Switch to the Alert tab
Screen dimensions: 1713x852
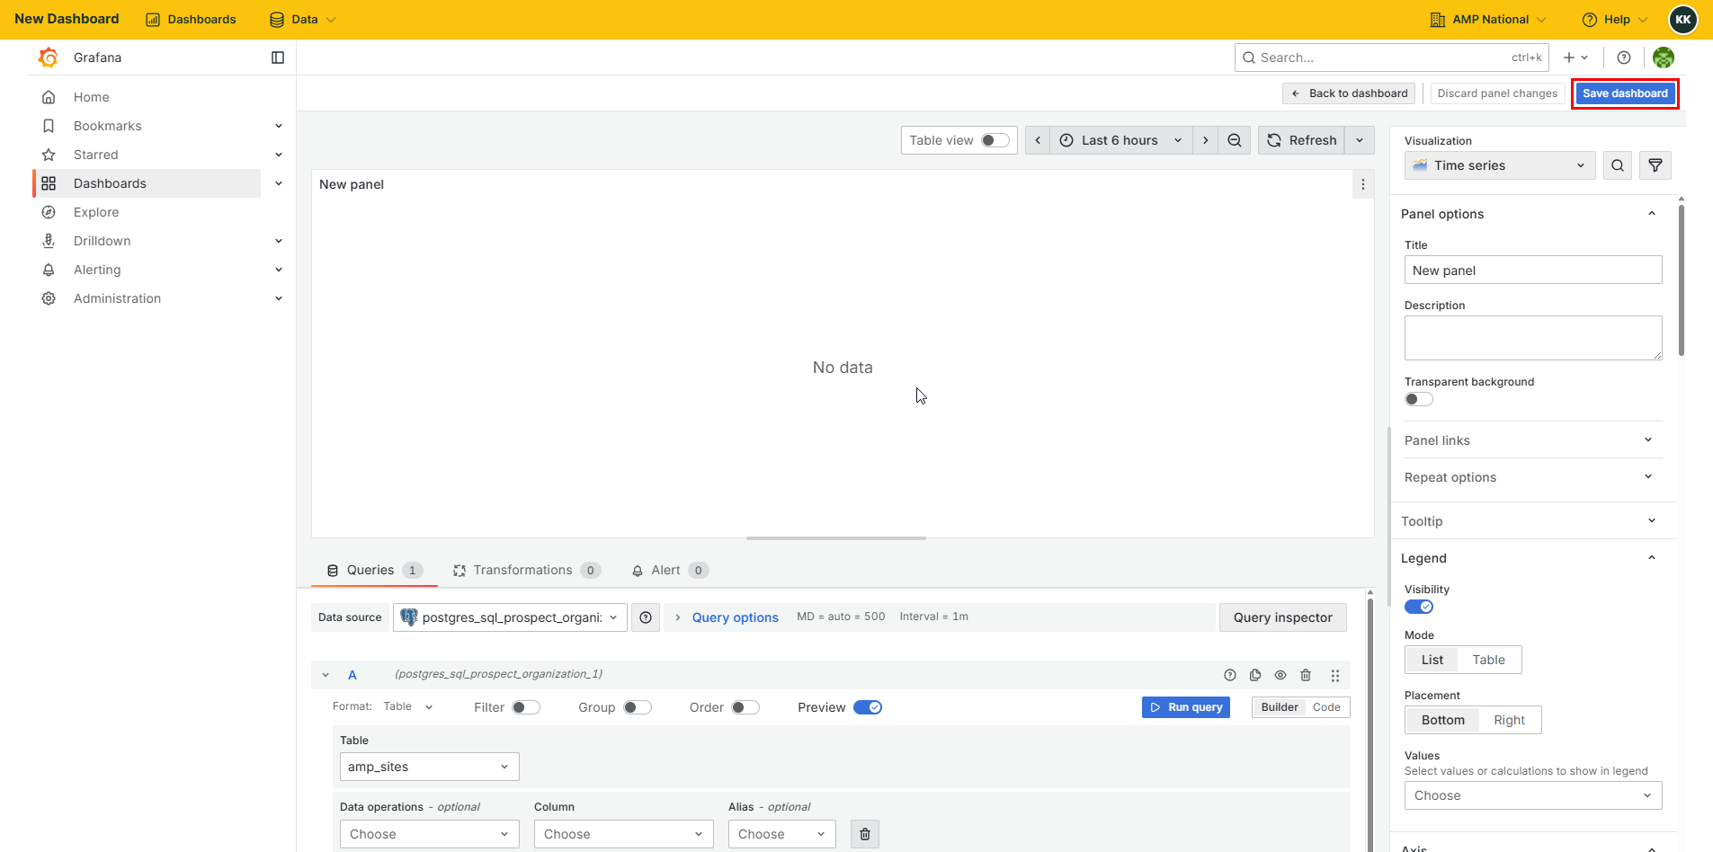670,570
